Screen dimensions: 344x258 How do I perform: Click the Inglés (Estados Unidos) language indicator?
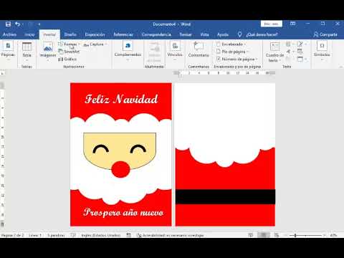101,235
